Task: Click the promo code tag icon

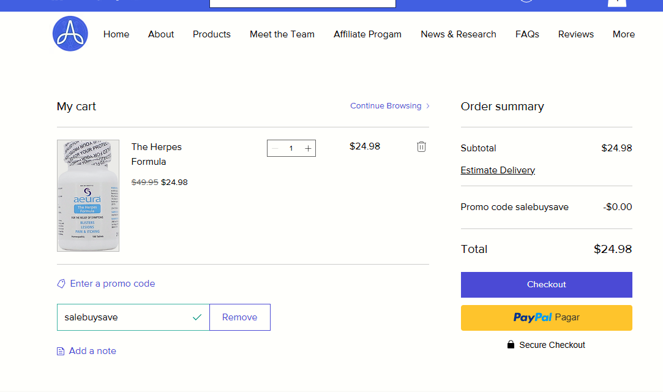Action: click(61, 284)
